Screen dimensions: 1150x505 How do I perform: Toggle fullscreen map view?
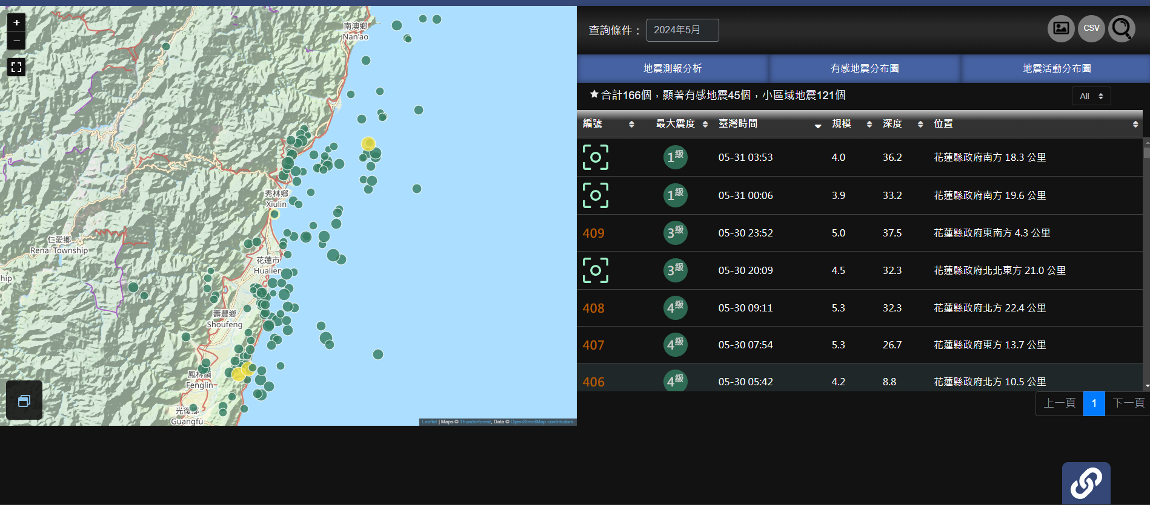(16, 67)
